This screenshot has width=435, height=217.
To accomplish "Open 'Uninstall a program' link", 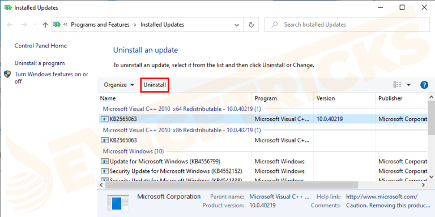I will [x=40, y=63].
